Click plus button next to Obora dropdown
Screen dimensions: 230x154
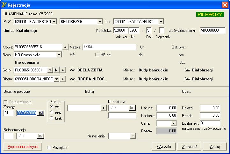(63, 79)
